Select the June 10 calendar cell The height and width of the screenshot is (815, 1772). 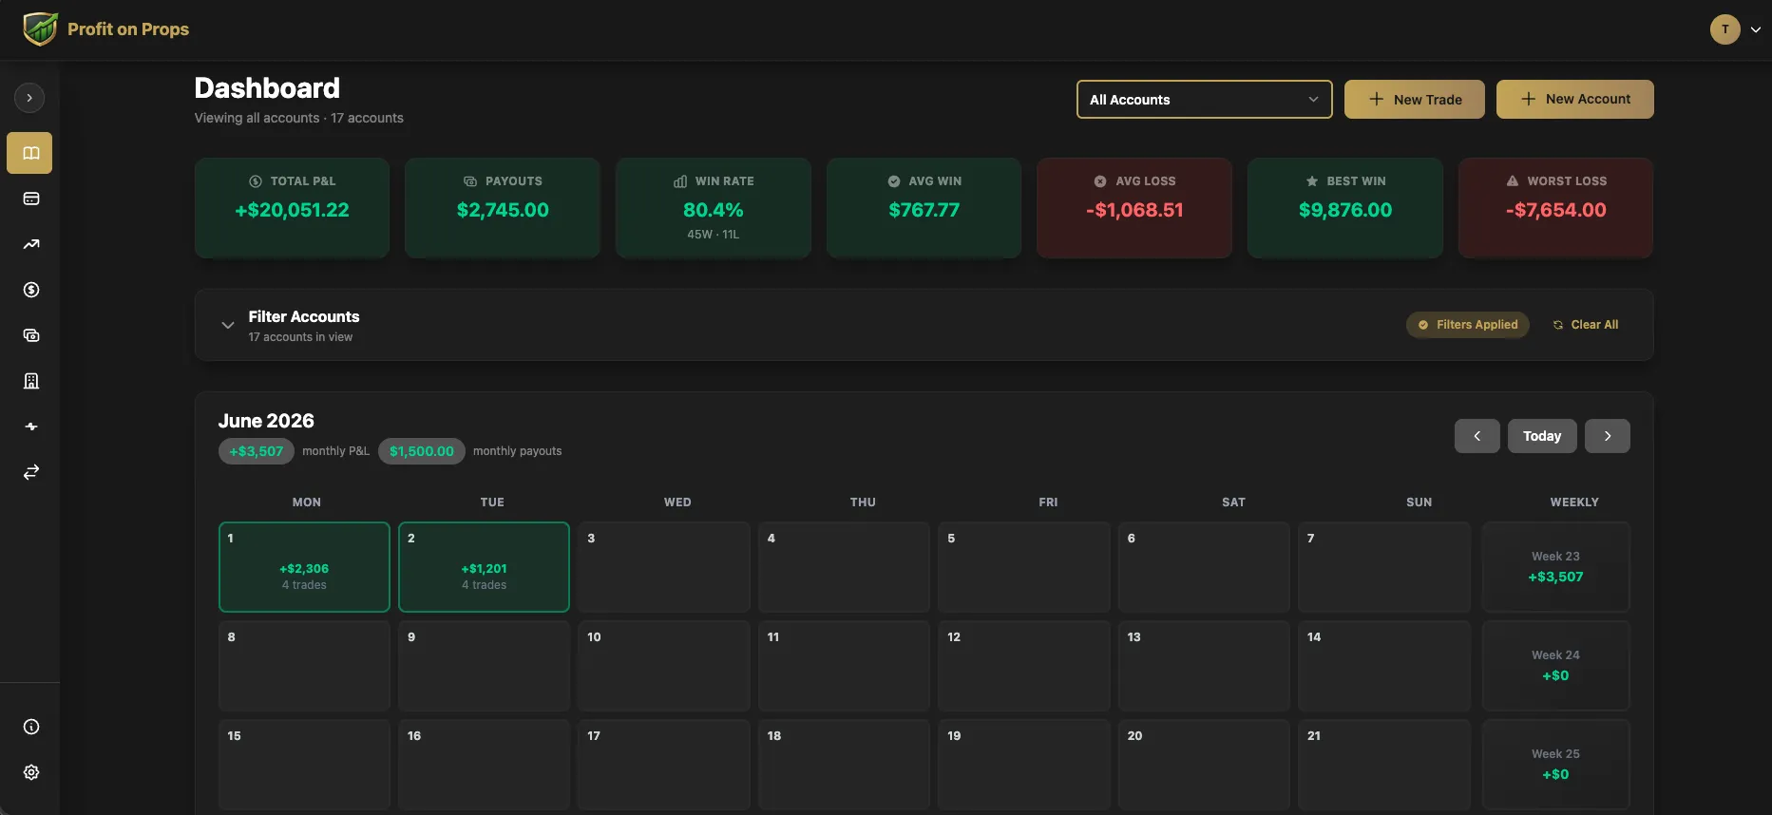[x=664, y=666]
